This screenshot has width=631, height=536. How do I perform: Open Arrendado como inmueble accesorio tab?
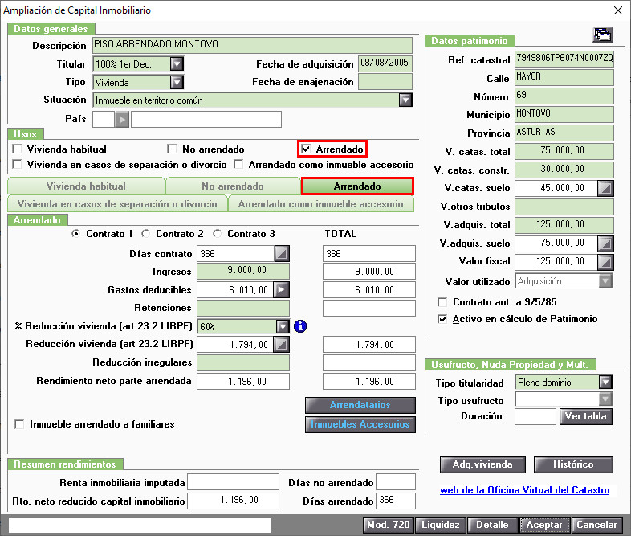[x=321, y=204]
